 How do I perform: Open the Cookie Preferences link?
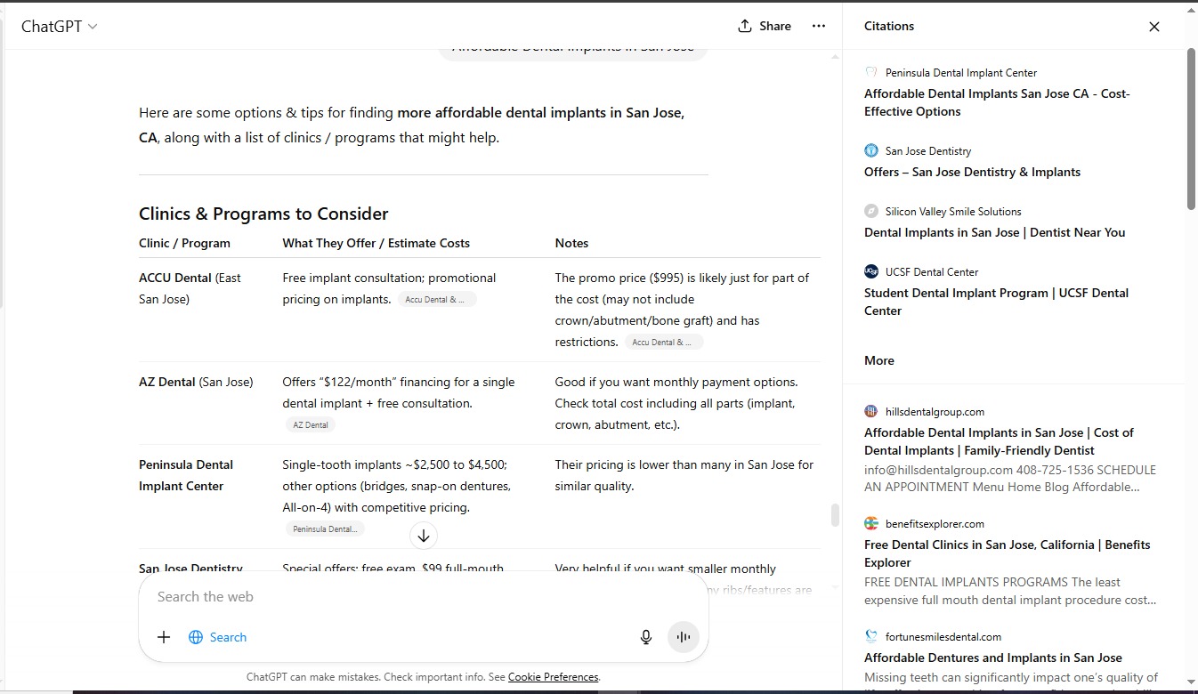click(553, 677)
